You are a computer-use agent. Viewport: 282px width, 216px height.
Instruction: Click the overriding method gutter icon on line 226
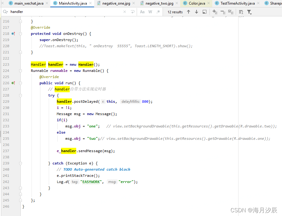tap(13, 83)
